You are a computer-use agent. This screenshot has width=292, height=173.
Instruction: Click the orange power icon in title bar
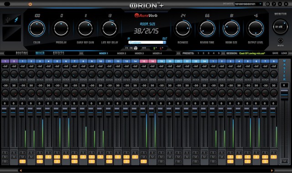coord(30,4)
